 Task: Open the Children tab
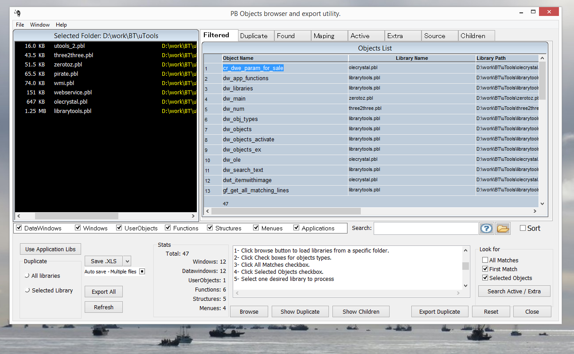click(476, 36)
